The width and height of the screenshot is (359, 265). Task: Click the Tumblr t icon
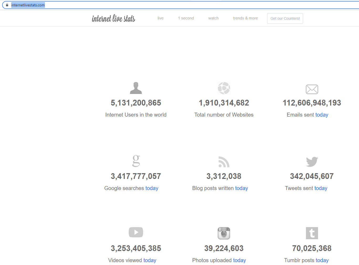coord(312,233)
